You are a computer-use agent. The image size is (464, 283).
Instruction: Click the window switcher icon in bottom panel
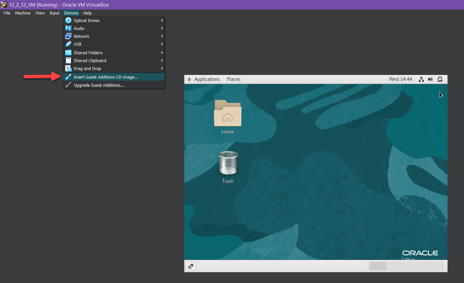191,266
